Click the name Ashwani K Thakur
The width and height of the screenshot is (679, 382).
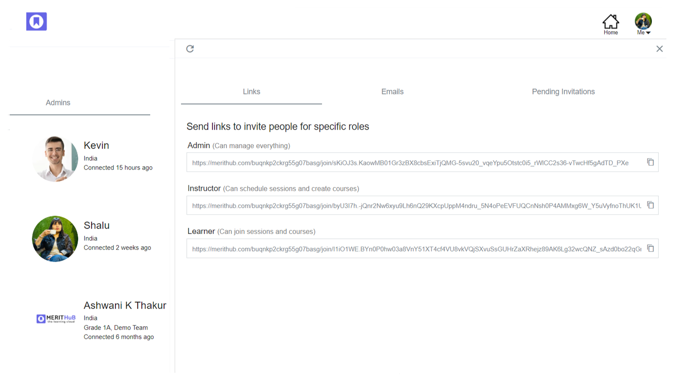pos(125,305)
